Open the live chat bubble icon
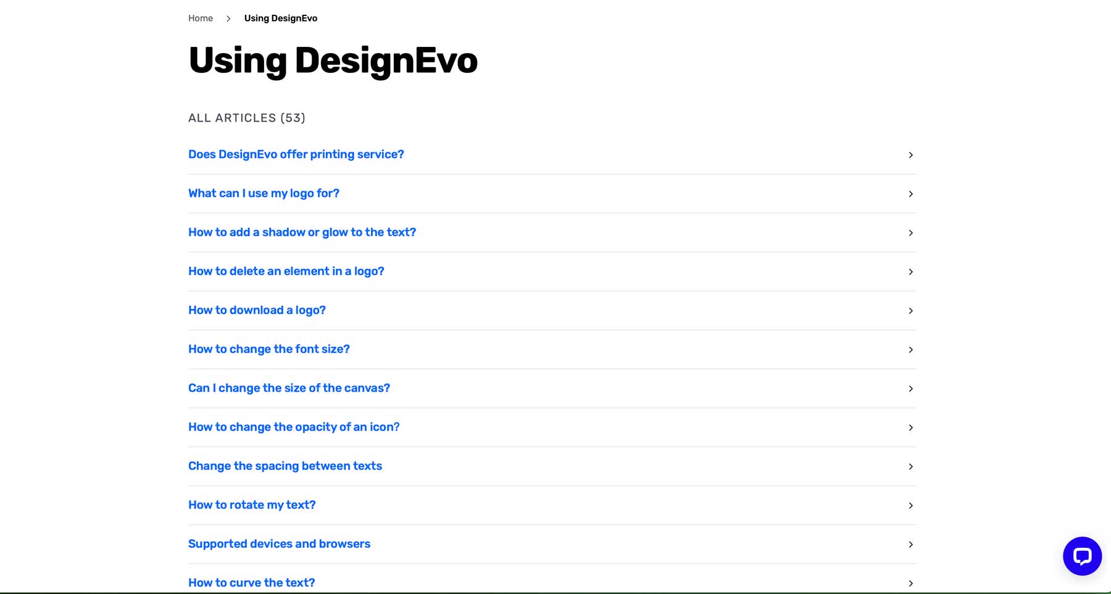Screen dimensions: 1111x594 click(1082, 556)
